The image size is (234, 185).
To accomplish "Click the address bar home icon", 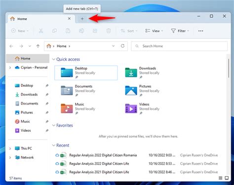I will point(49,46).
